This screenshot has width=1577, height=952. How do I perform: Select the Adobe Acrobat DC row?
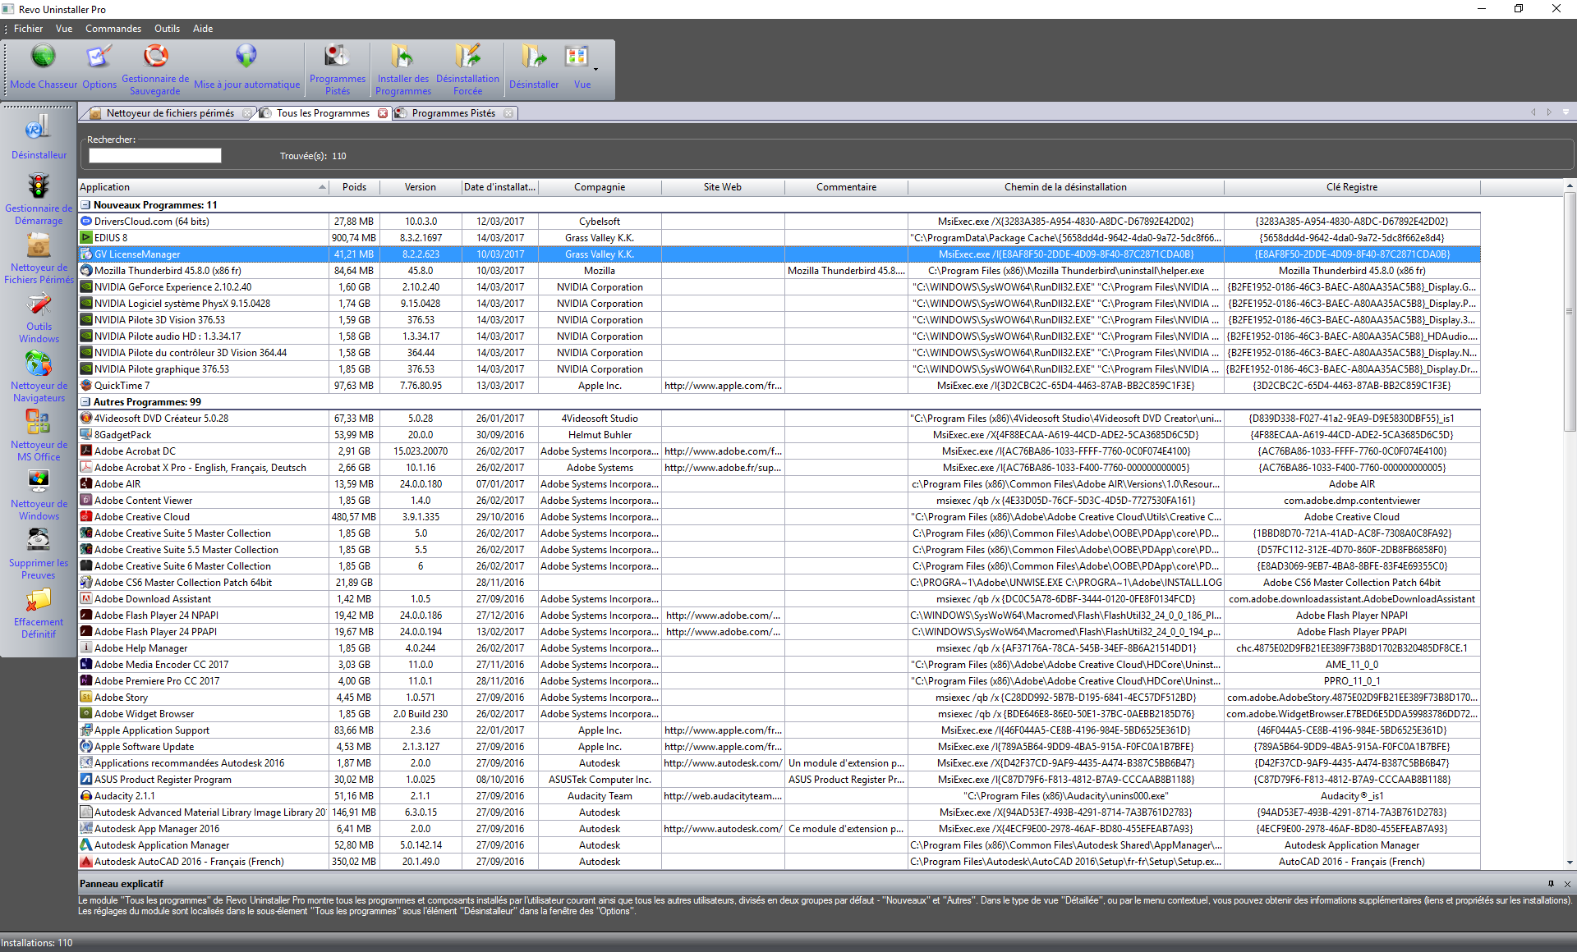779,451
